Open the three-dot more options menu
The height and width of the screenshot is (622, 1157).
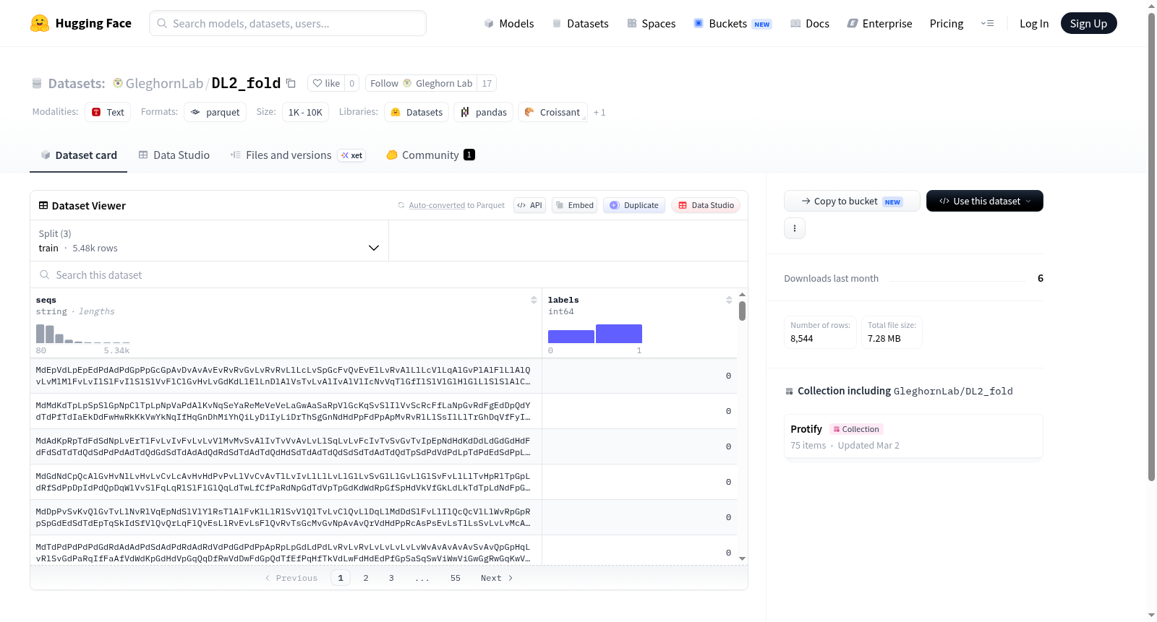tap(795, 228)
